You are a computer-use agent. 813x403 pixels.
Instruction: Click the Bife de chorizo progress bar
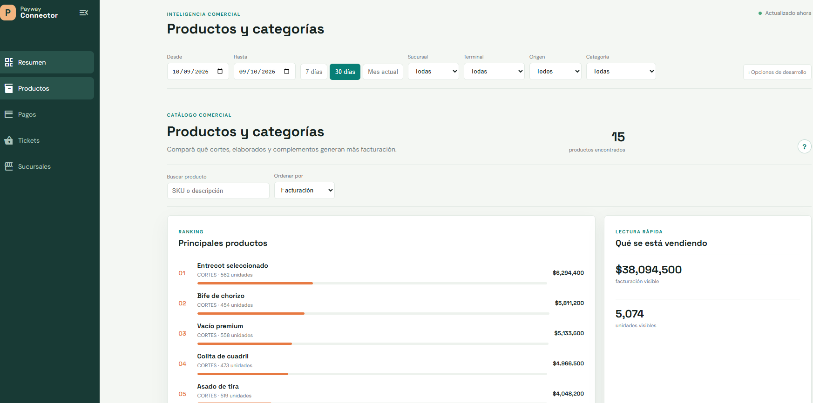click(373, 313)
